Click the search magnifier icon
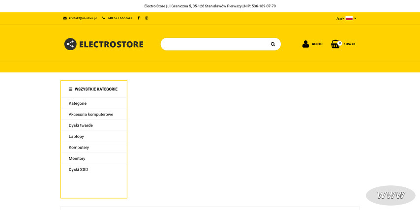Screen dimensions: 420x210 [x=273, y=44]
